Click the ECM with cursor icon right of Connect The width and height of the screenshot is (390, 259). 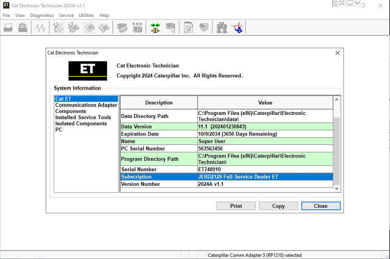[x=170, y=28]
